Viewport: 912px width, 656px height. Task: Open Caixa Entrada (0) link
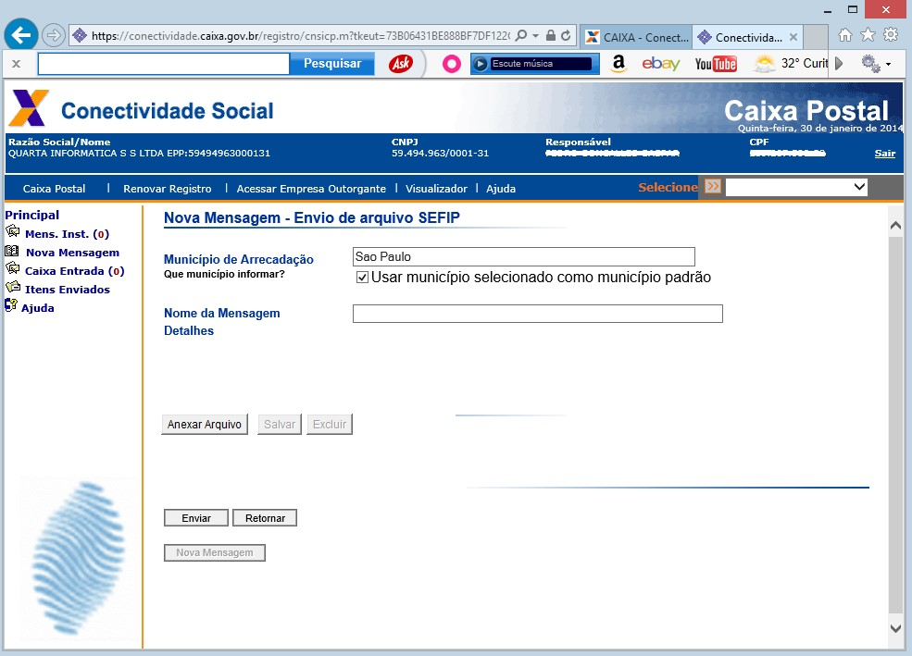coord(74,271)
